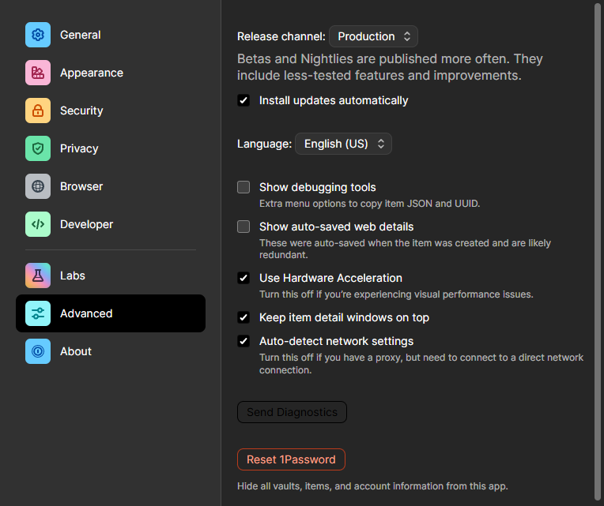Choose the Privacy shield icon
Screen dimensions: 604x506
coord(38,148)
